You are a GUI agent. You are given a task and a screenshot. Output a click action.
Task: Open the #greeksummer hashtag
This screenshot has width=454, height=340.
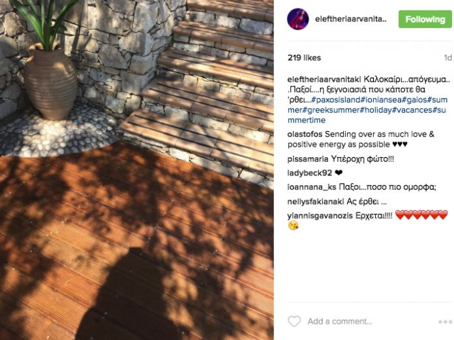332,110
